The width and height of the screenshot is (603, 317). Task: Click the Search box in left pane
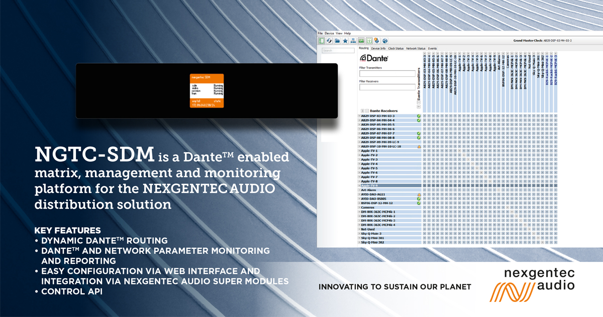(338, 51)
